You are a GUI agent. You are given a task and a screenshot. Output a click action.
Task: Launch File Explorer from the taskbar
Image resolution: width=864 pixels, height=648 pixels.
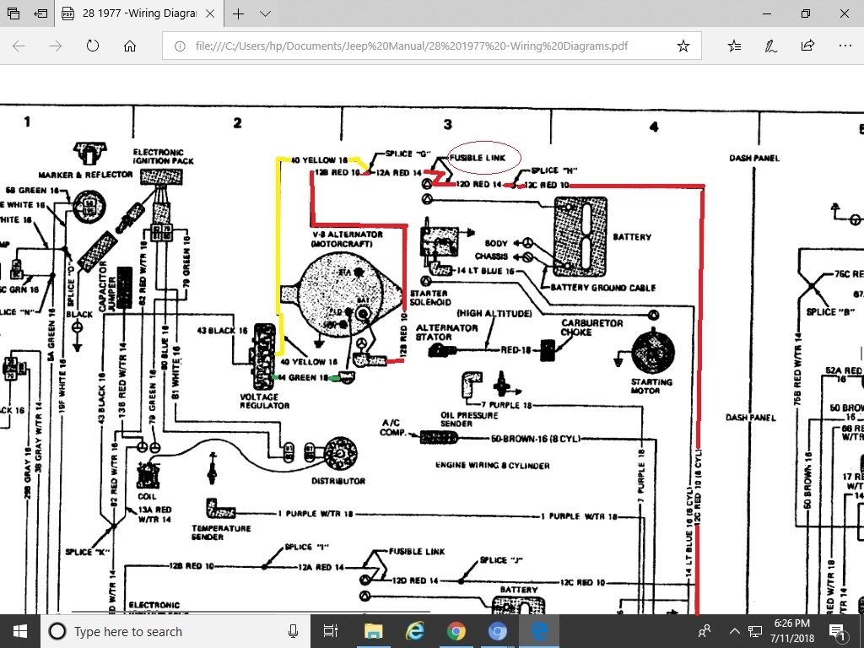click(x=372, y=631)
